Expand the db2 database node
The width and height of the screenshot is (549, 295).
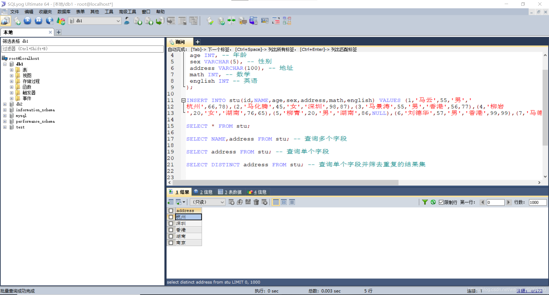tap(5, 104)
